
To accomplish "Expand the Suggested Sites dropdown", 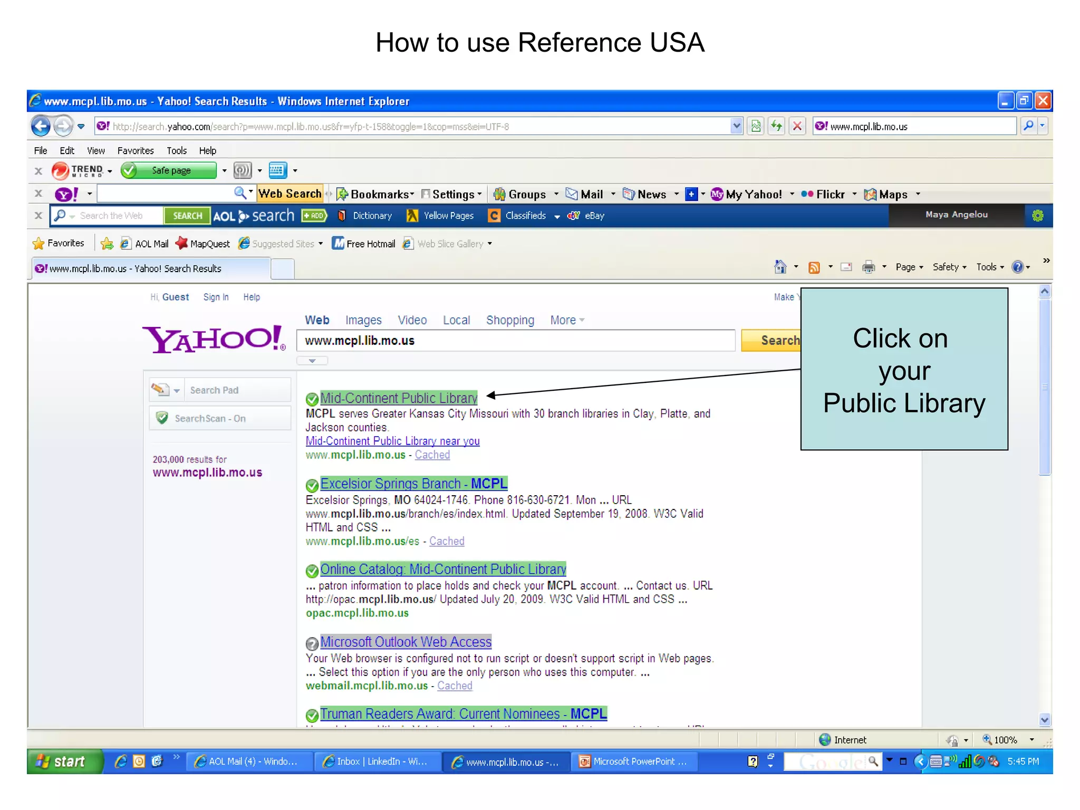I will [320, 244].
